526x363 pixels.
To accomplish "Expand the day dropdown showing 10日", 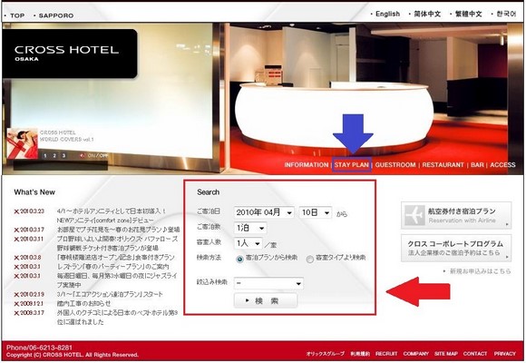I will 316,212.
